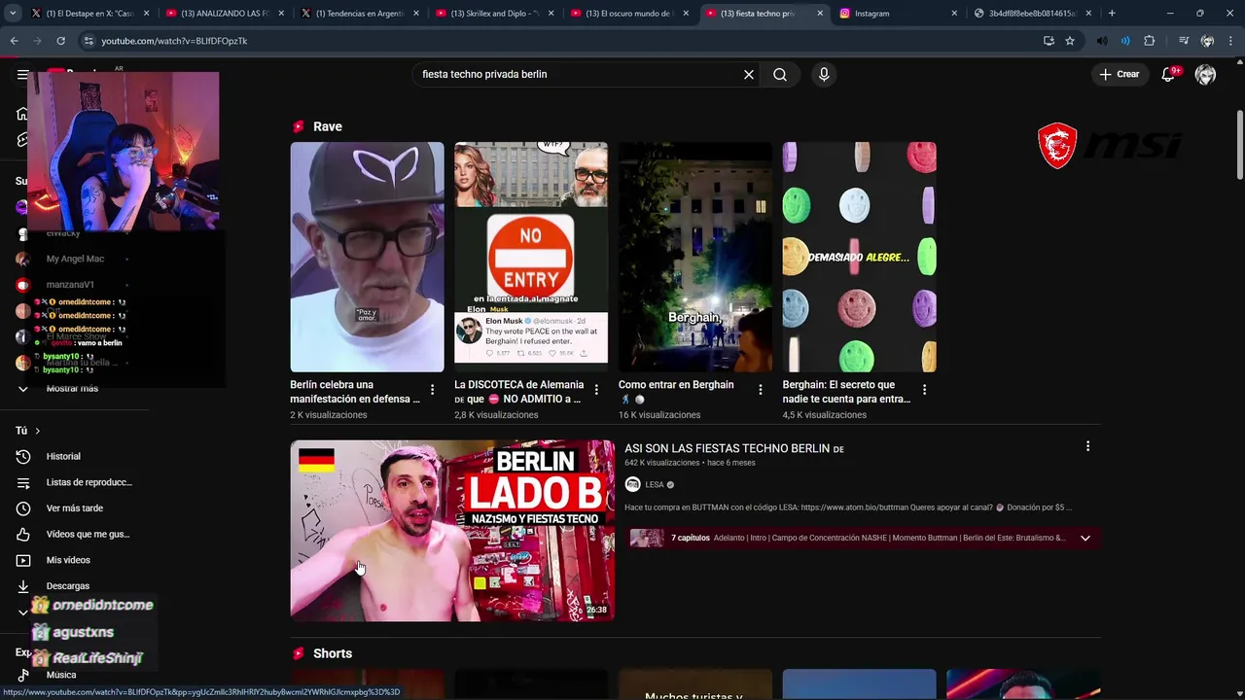Open the LESA channel avatar
The height and width of the screenshot is (700, 1245).
click(632, 484)
